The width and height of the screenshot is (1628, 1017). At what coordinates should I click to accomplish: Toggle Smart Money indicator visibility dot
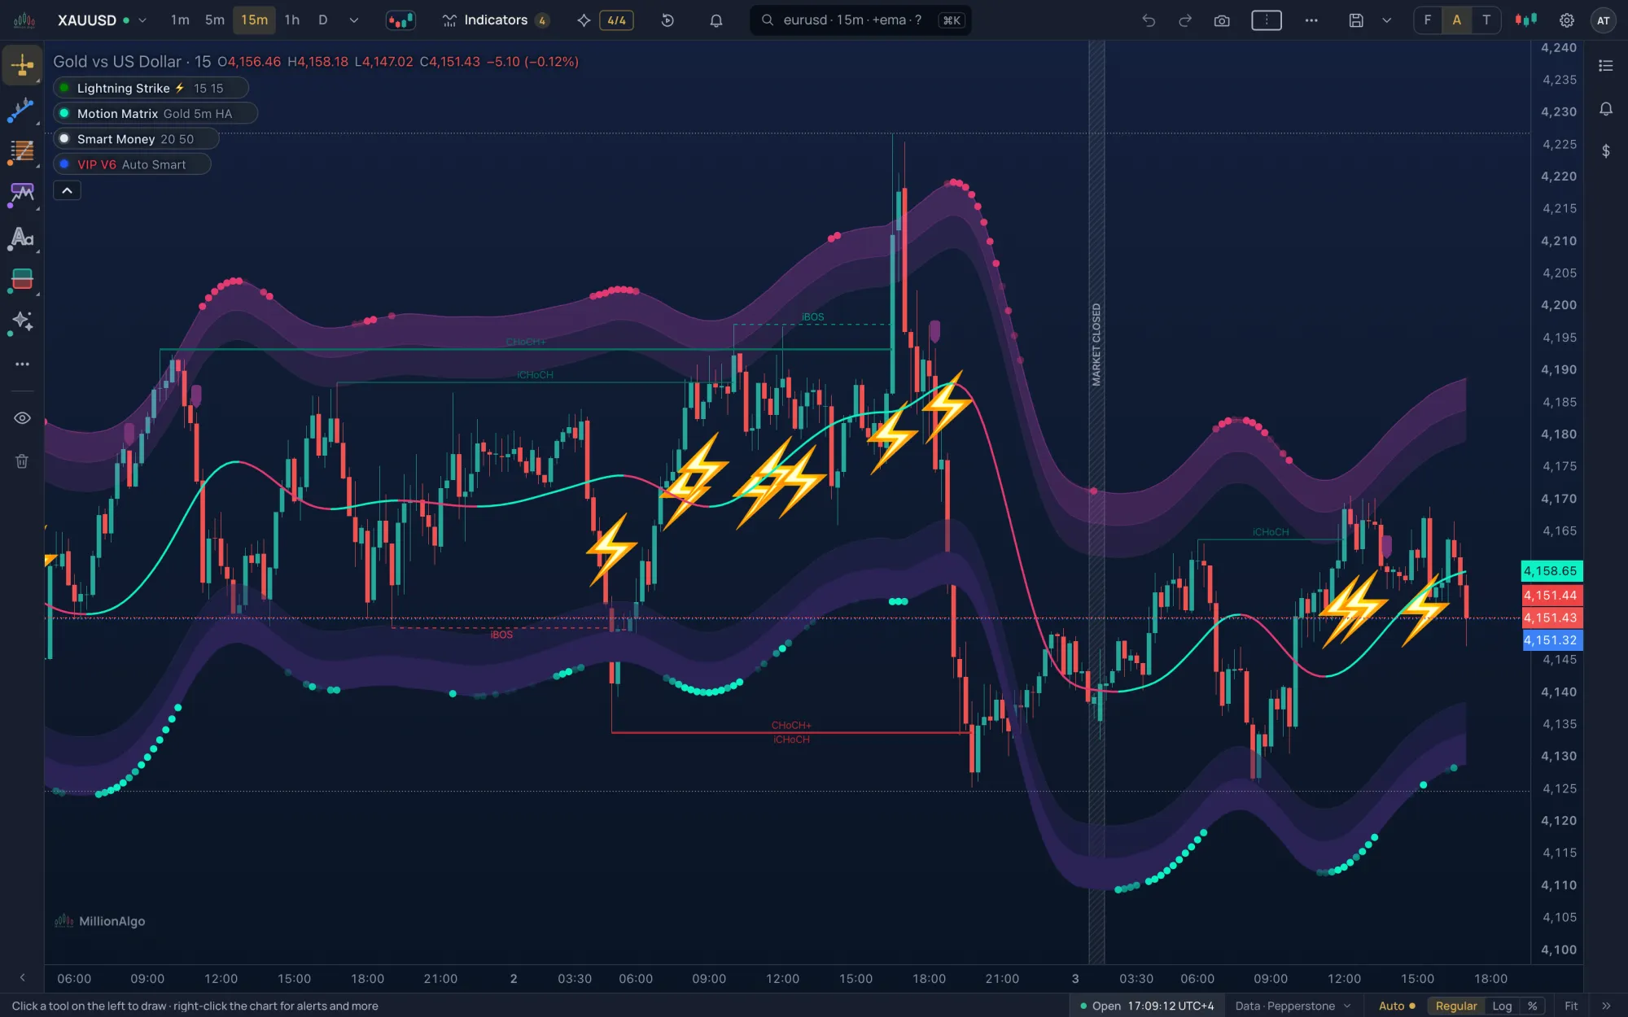(64, 138)
